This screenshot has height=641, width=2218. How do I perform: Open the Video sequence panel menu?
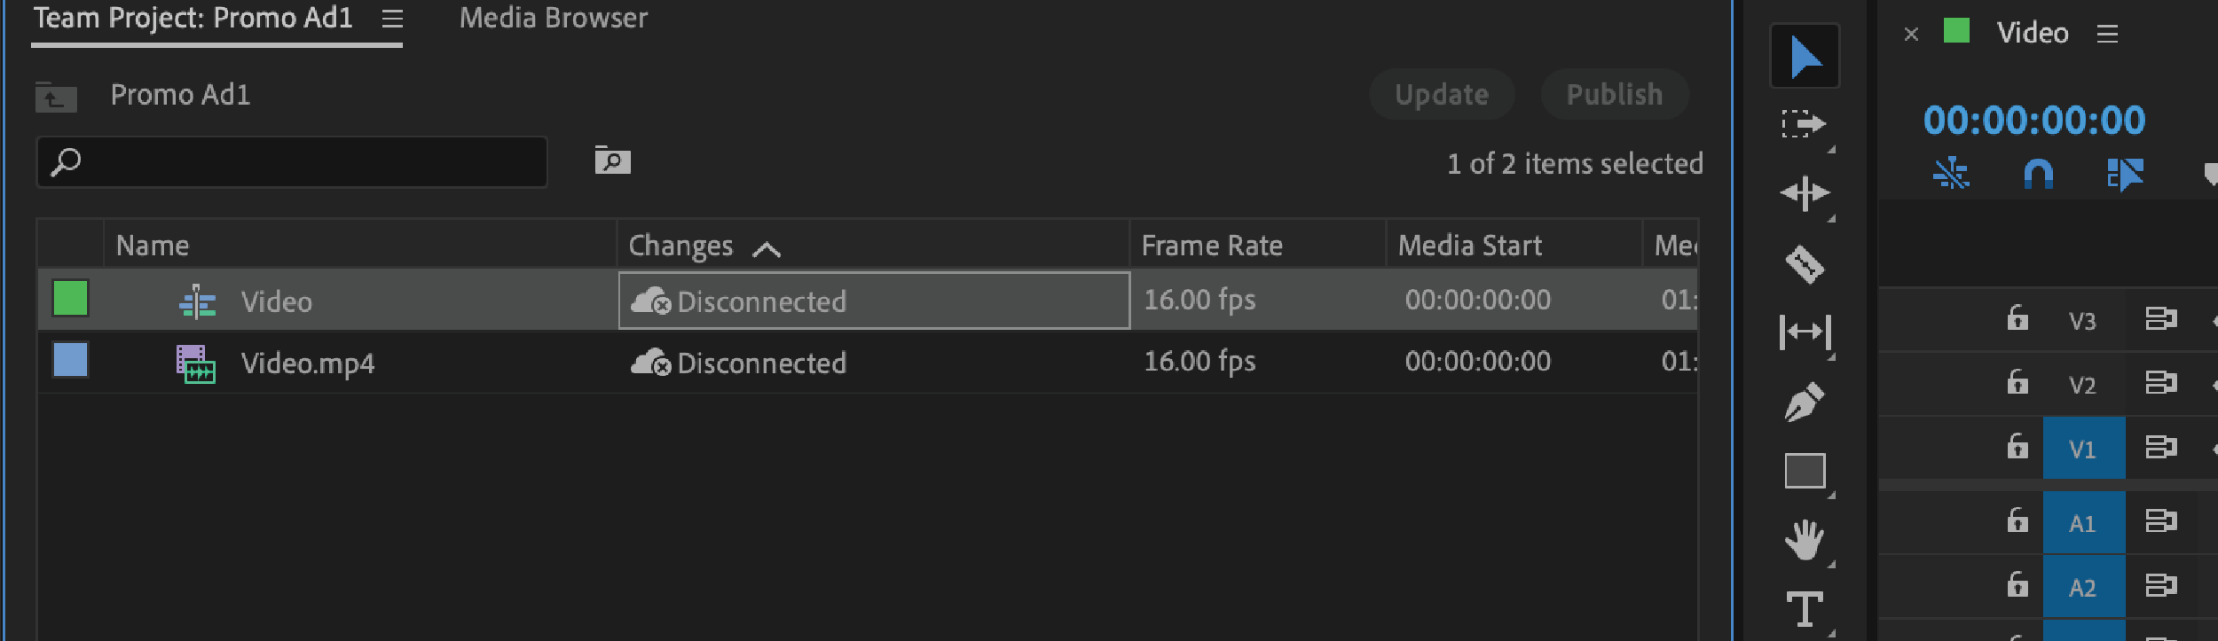[2107, 34]
